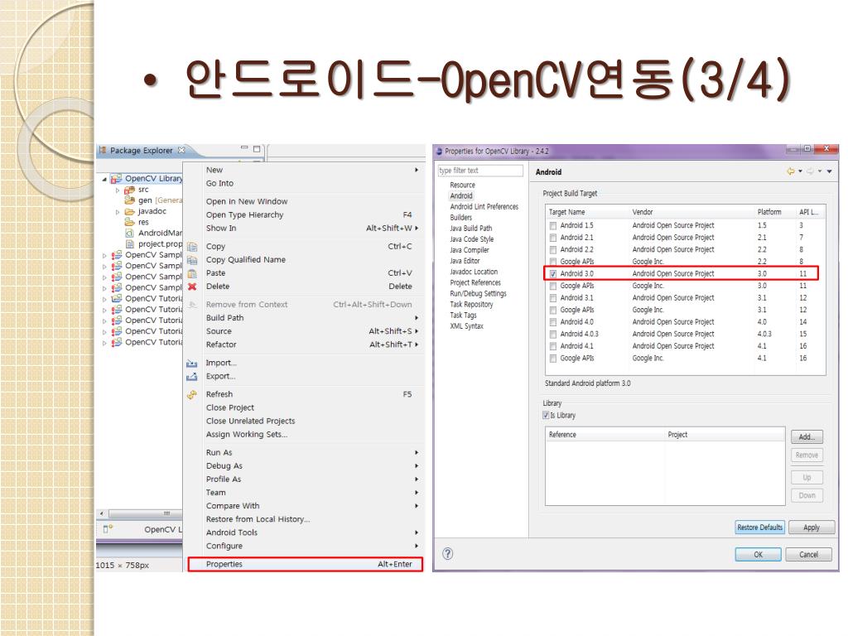Viewport: 848px width, 636px height.
Task: Toggle the Is Library checkbox
Action: [546, 416]
